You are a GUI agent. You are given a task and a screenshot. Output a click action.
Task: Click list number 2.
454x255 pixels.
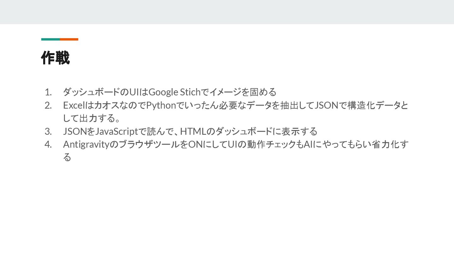[48, 105]
